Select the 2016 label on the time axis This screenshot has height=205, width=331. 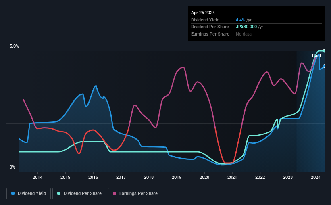click(x=93, y=177)
